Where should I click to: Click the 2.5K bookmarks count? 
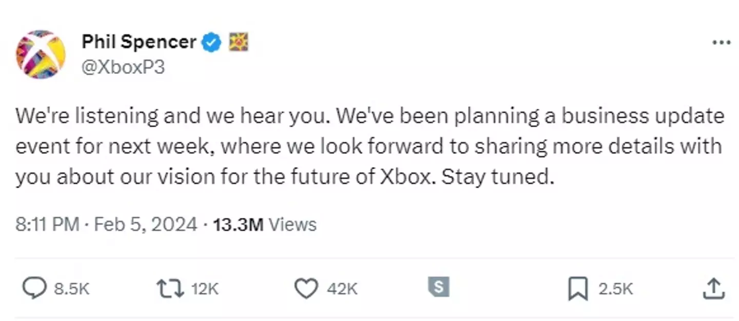coord(615,290)
